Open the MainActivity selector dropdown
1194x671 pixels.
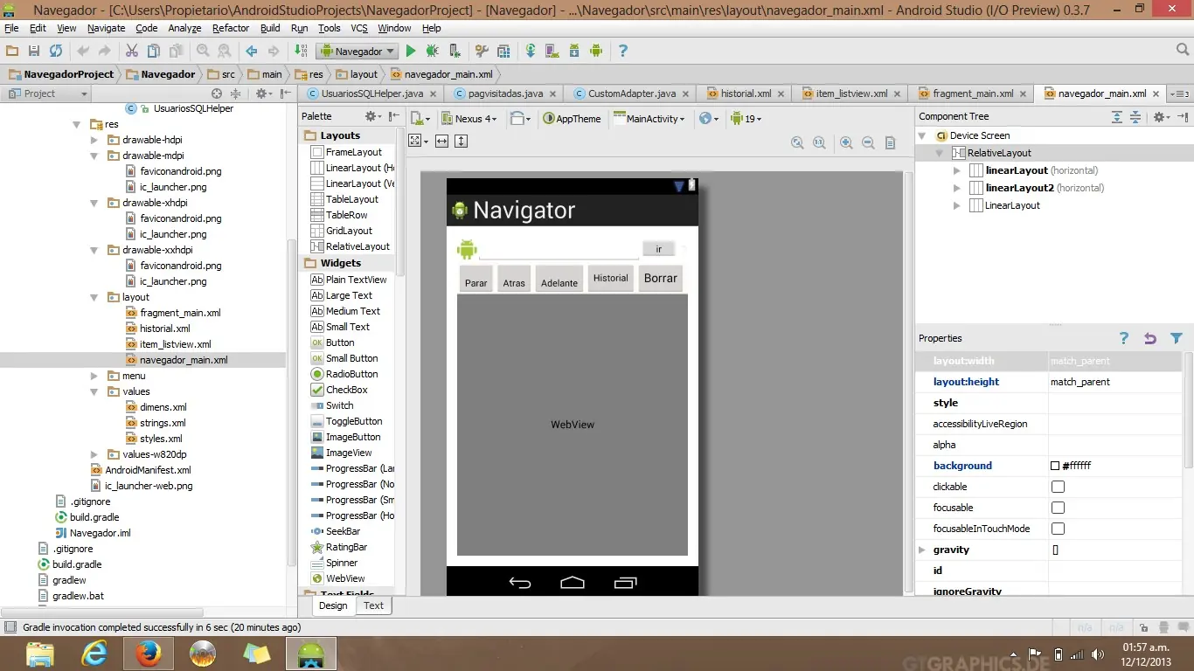click(649, 119)
